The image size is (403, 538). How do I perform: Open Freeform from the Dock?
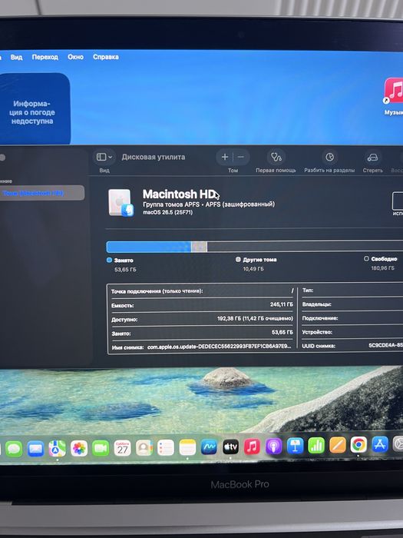pyautogui.click(x=209, y=447)
